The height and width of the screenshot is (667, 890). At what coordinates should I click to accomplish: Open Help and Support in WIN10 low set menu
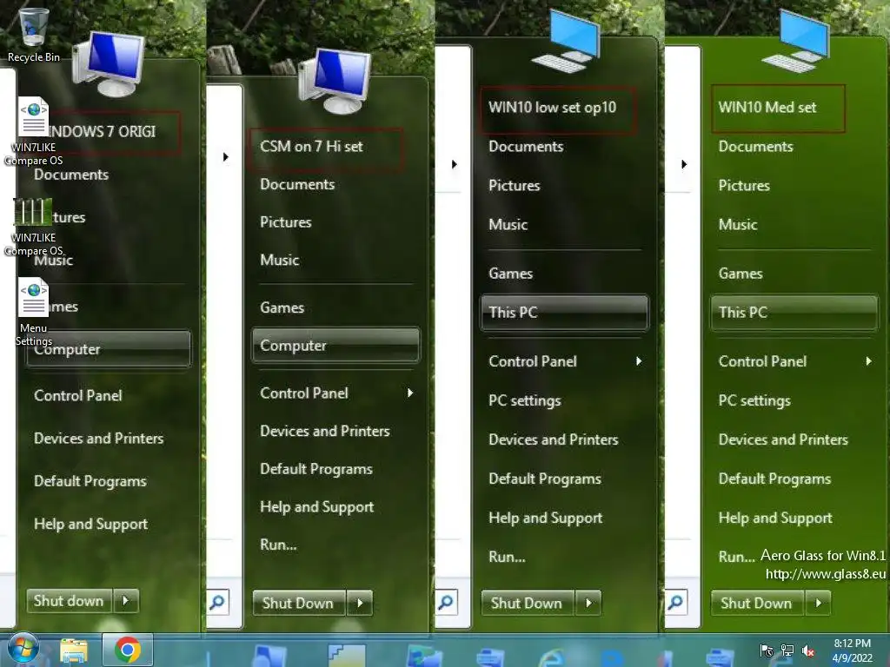pyautogui.click(x=546, y=518)
